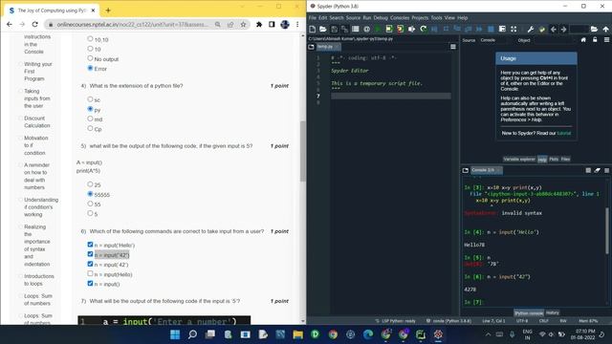612x344 pixels.
Task: Open File menu in Spyder
Action: point(313,18)
